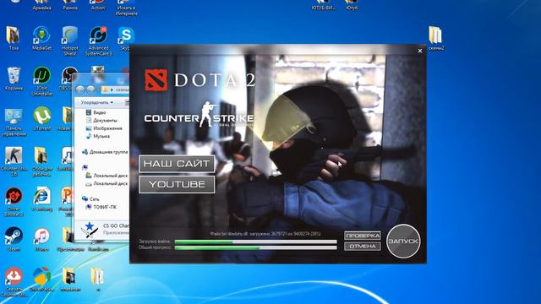Click the Explorer address bar folder path
This screenshot has height=304, width=541.
pyautogui.click(x=116, y=90)
